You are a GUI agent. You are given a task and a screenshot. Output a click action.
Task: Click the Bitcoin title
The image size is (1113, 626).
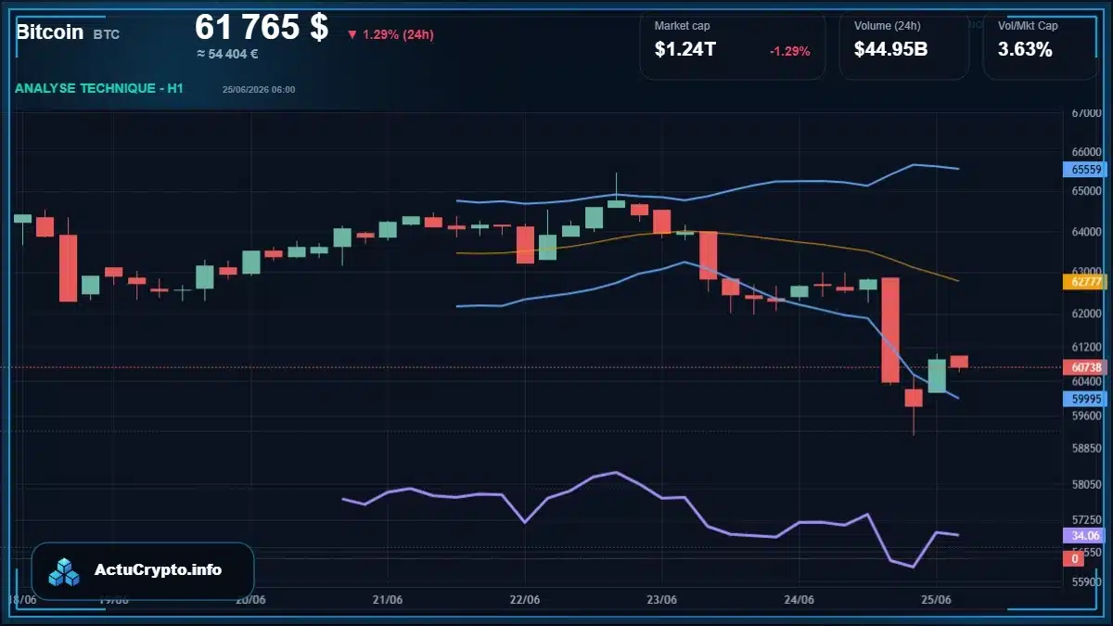[x=49, y=32]
